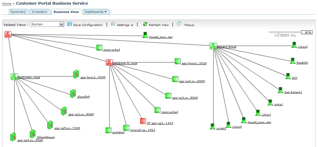Select the glassfish application server icon
Viewport: 318px width, 147px height.
coord(73,93)
